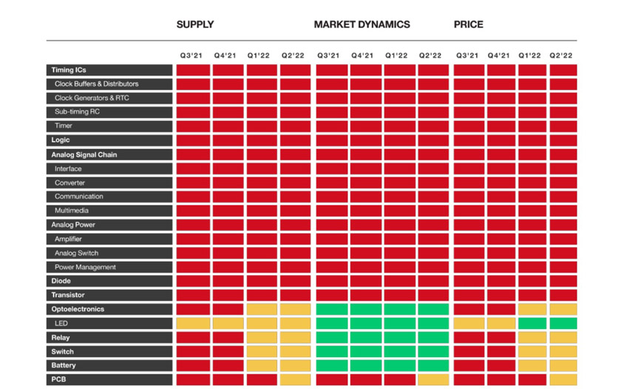
Task: Click the PCB row label
Action: point(59,379)
